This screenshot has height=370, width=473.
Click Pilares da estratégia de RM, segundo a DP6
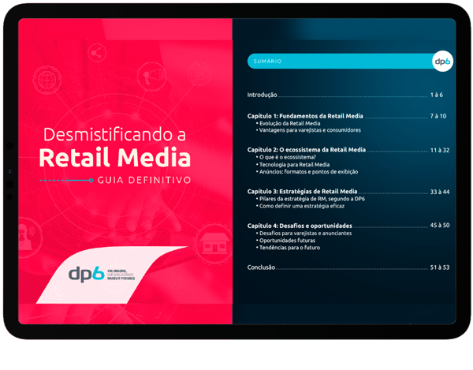pos(312,199)
